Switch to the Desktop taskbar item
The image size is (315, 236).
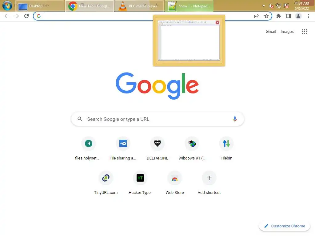[x=40, y=6]
